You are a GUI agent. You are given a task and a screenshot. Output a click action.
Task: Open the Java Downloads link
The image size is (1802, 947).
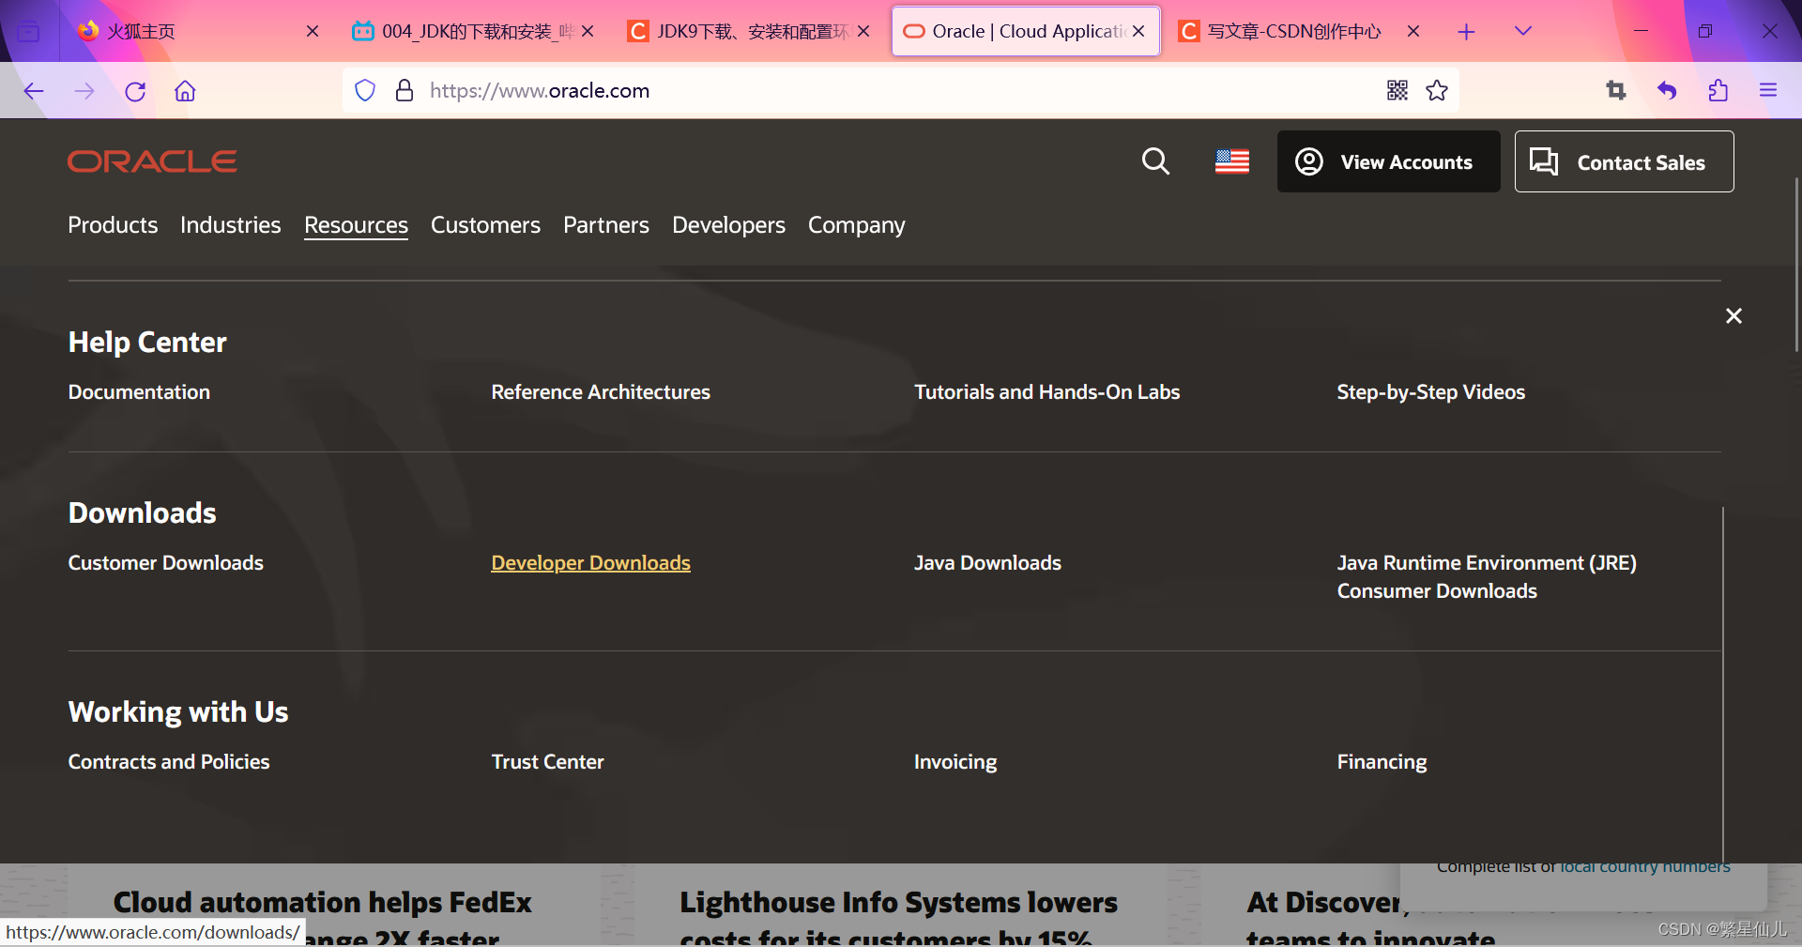pos(987,563)
